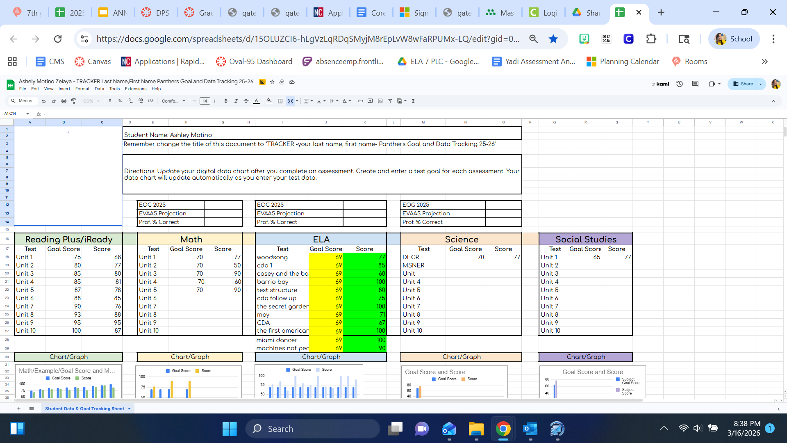
Task: Open the Format menu
Action: [82, 89]
